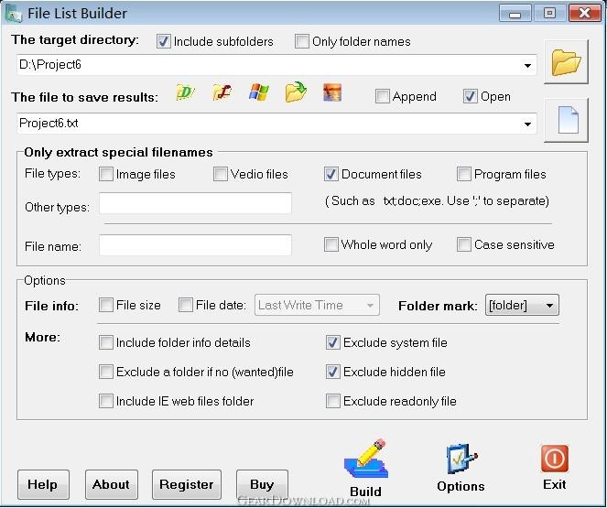The height and width of the screenshot is (508, 607).
Task: Open the Folder mark dropdown
Action: click(x=549, y=306)
